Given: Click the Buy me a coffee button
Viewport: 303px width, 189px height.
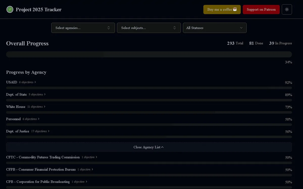Looking at the screenshot, I should tap(222, 9).
